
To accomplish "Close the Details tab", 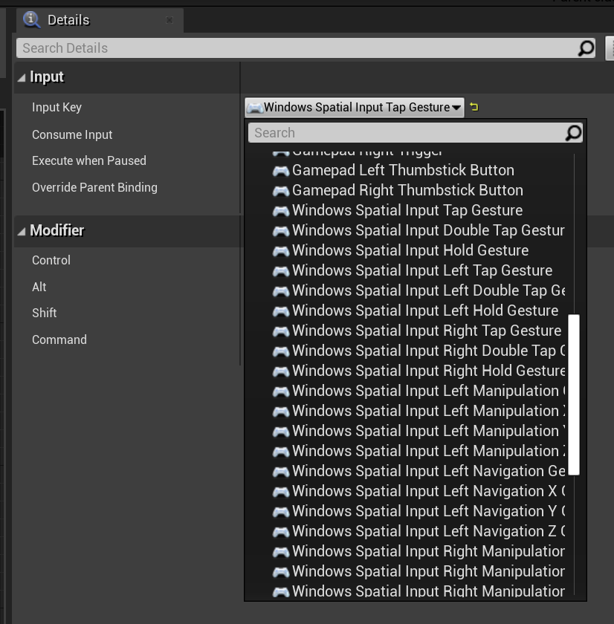I will (x=169, y=20).
